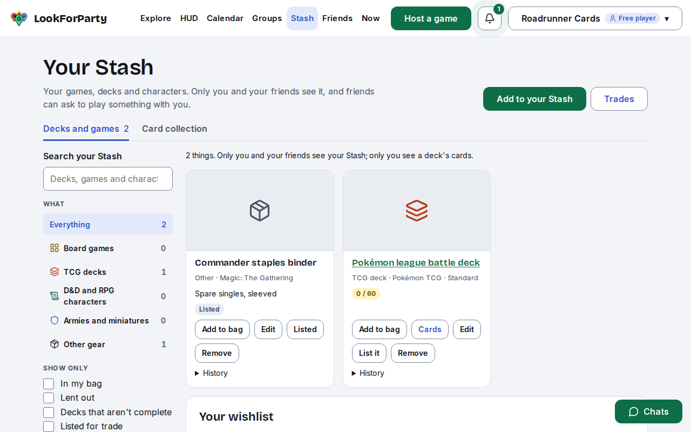This screenshot has height=432, width=691.
Task: Click the 0 / 60 card count badge
Action: click(366, 294)
